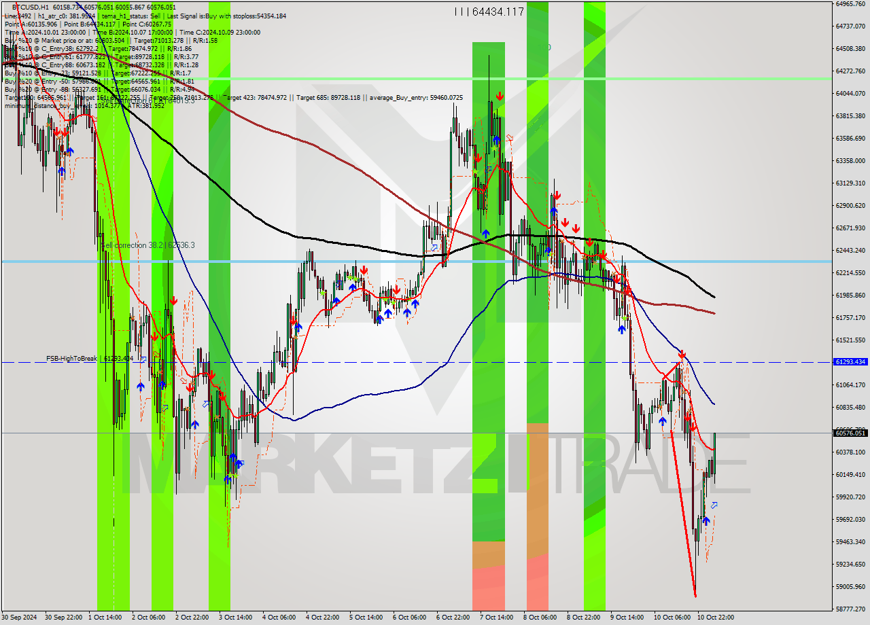Click the 64965.760 price axis label

click(850, 4)
